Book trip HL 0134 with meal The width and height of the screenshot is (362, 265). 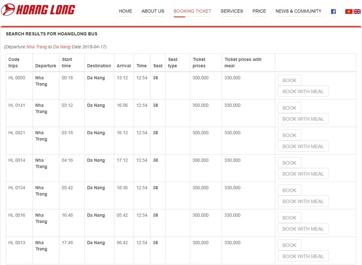(x=303, y=201)
